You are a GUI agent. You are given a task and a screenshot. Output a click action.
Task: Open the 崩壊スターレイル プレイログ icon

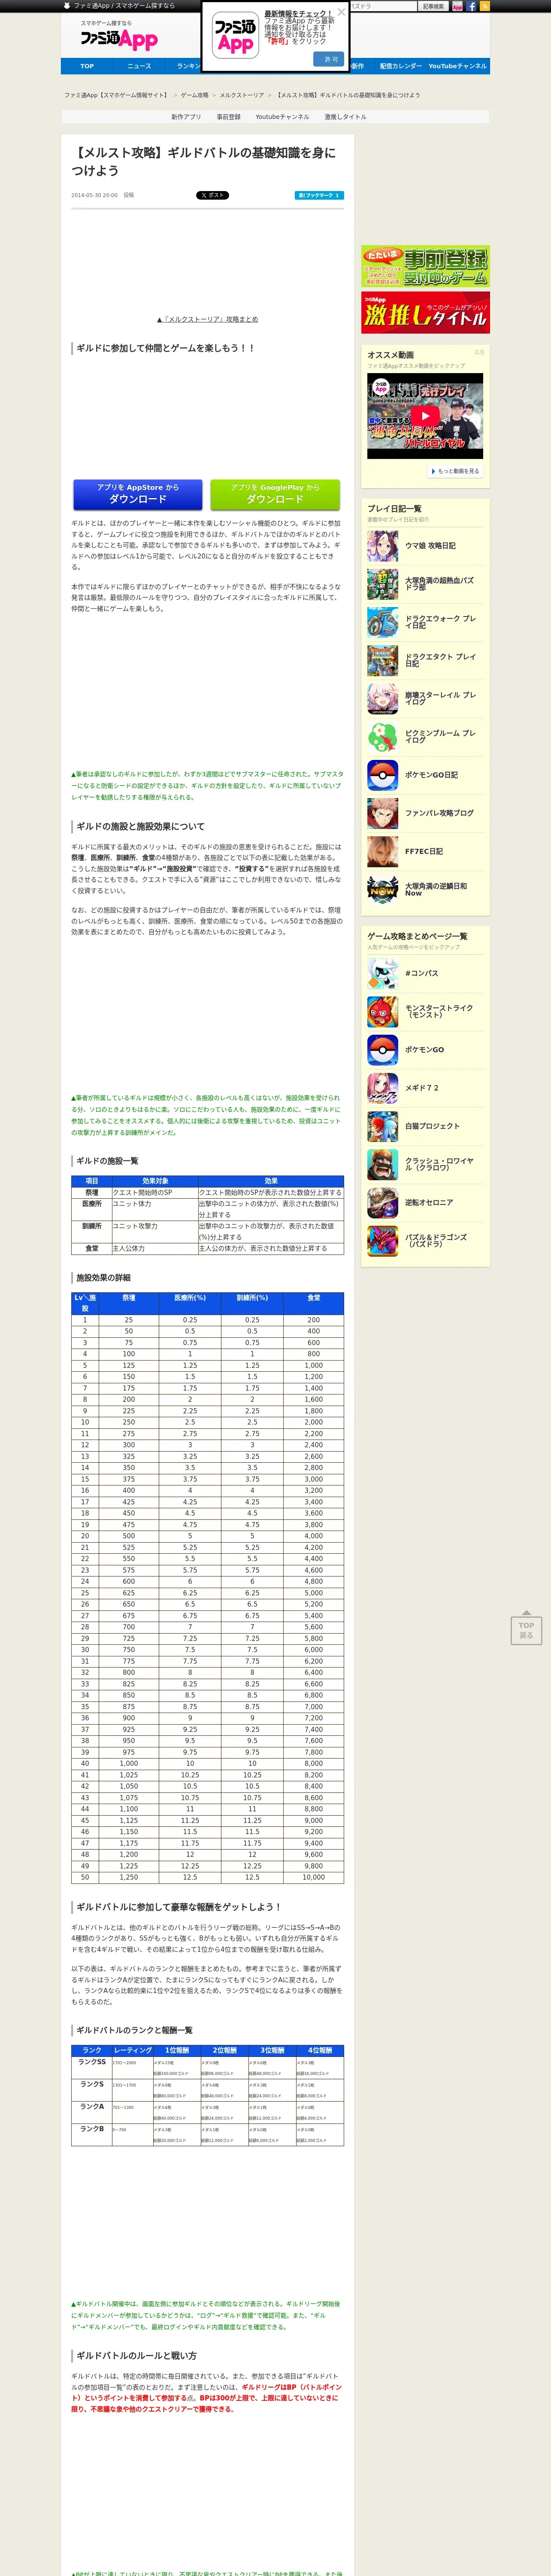point(382,698)
